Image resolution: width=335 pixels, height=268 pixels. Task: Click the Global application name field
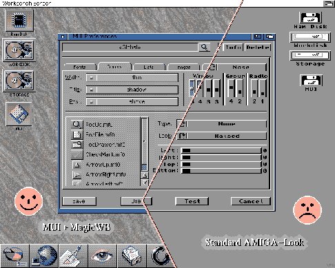pyautogui.click(x=130, y=48)
